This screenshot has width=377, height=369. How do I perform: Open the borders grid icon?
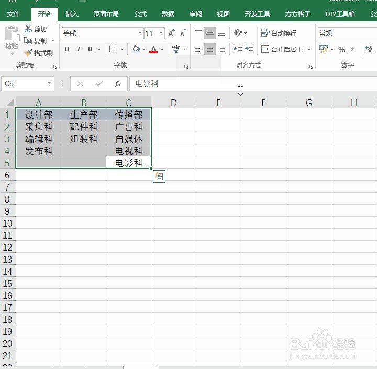tap(113, 49)
